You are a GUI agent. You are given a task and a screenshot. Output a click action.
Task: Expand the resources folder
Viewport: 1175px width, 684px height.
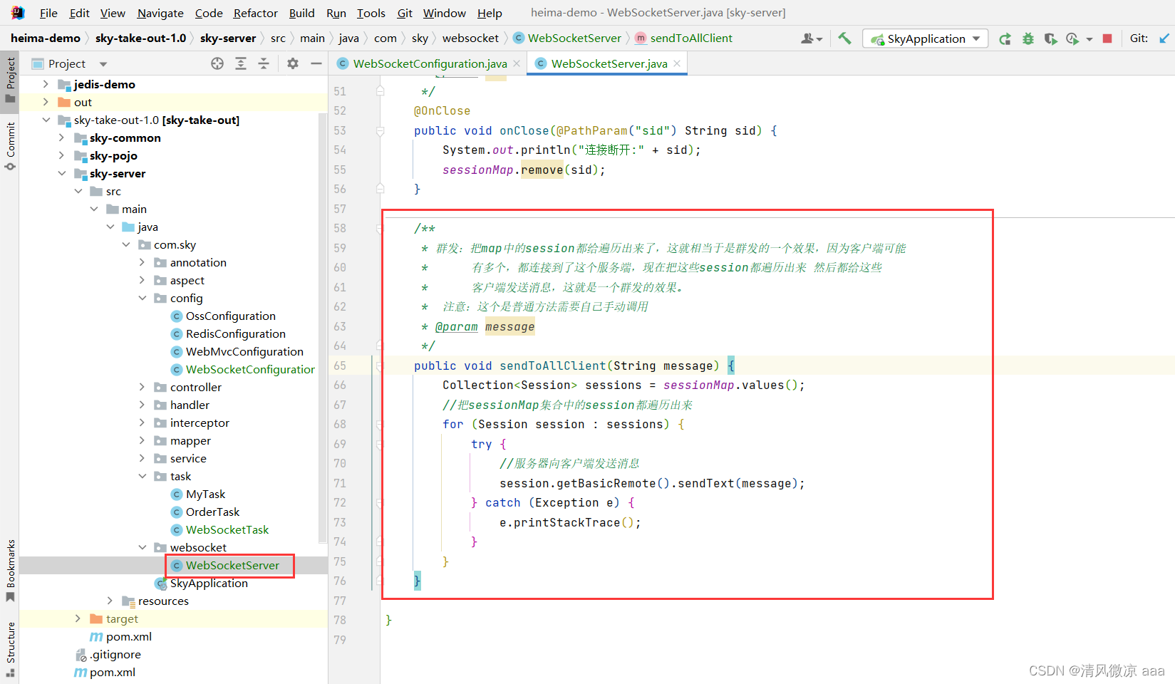coord(110,601)
